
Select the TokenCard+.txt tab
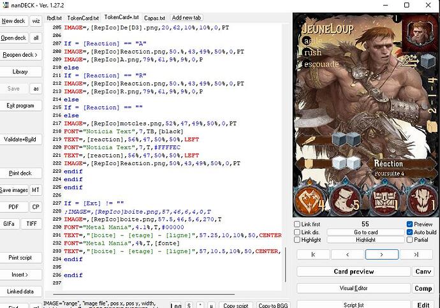pos(122,17)
